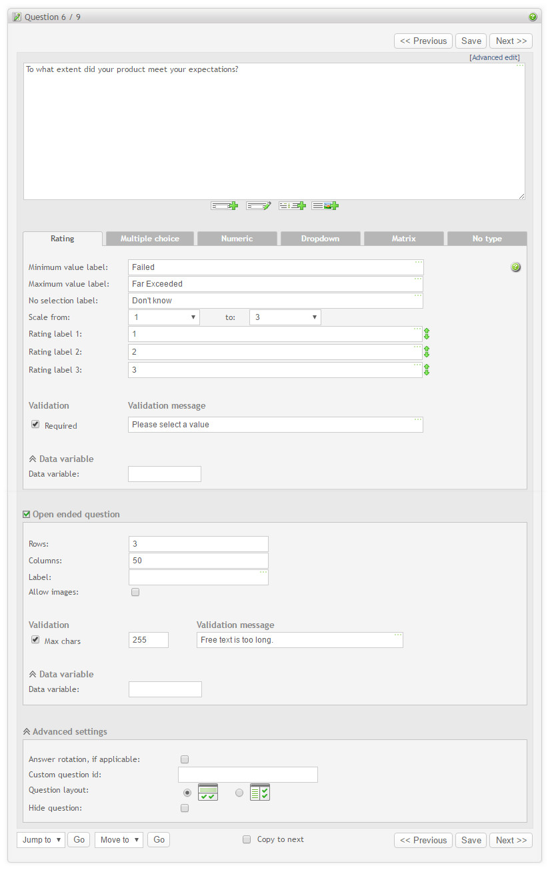Click the insert image icon below the question text
The width and height of the screenshot is (550, 870).
pos(325,206)
